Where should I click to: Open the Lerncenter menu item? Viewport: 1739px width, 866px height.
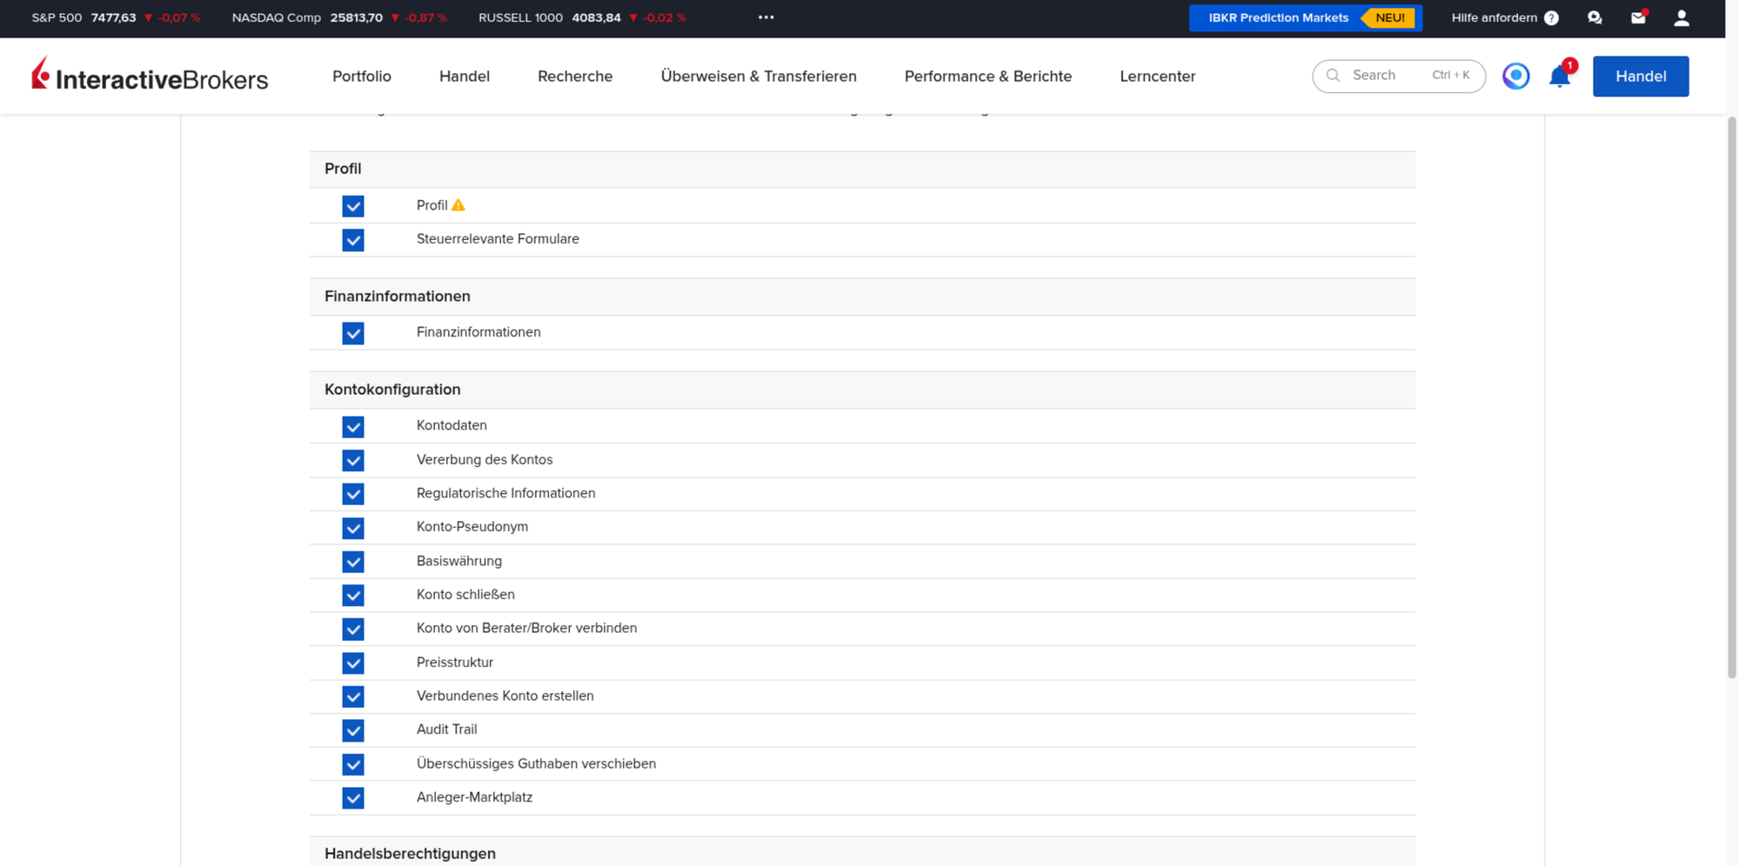pyautogui.click(x=1157, y=77)
